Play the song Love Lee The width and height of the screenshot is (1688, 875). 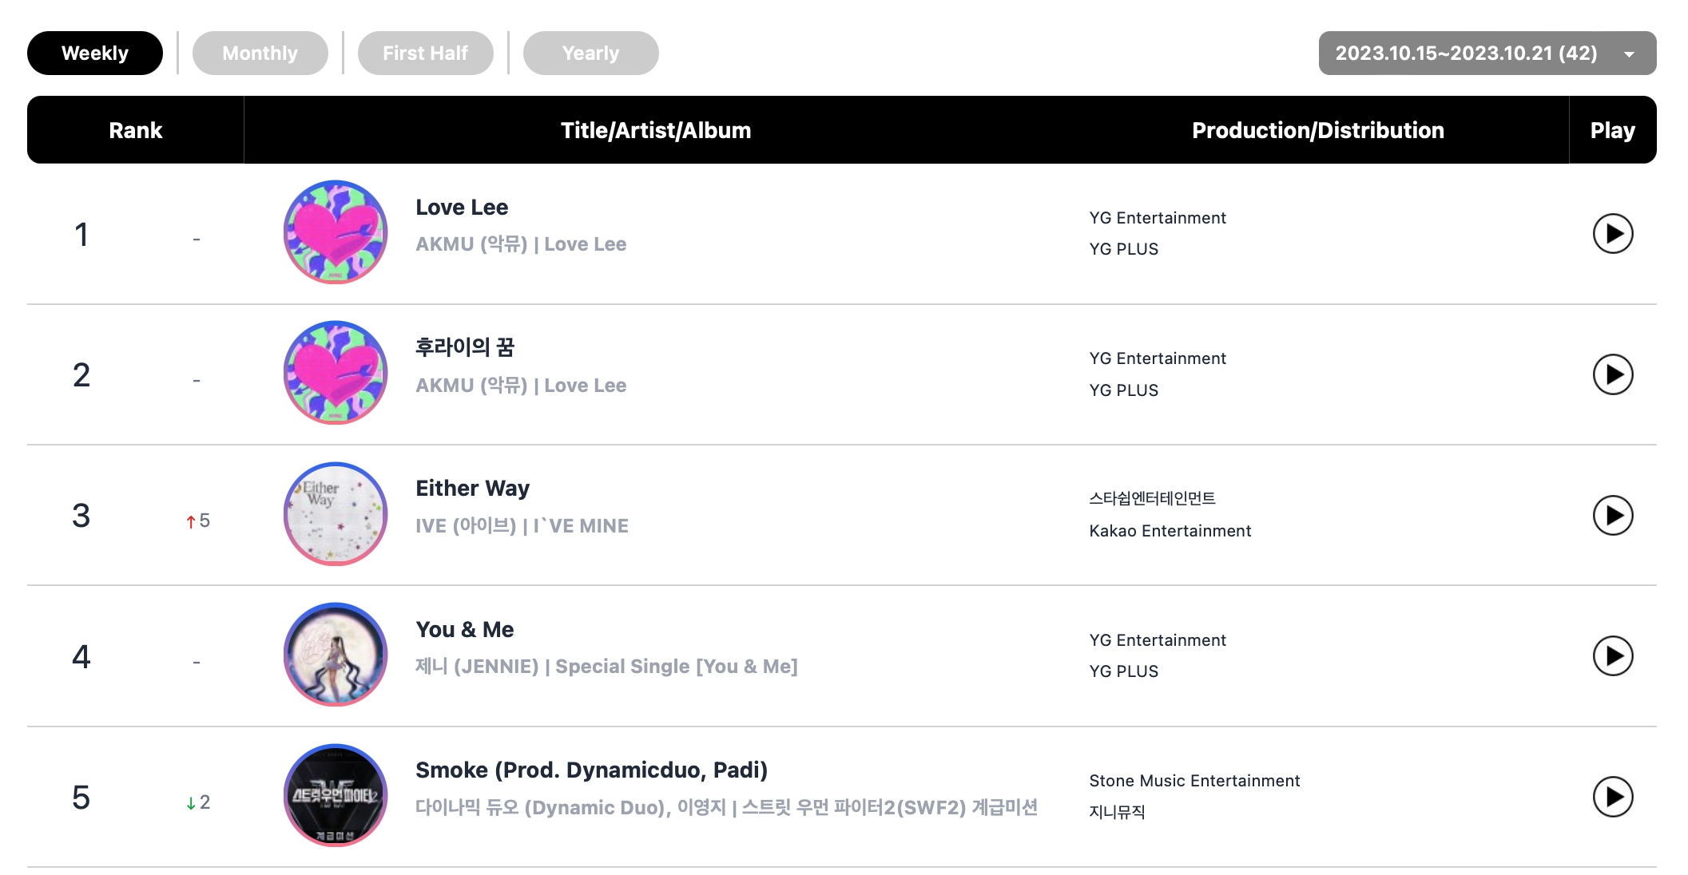[1612, 234]
